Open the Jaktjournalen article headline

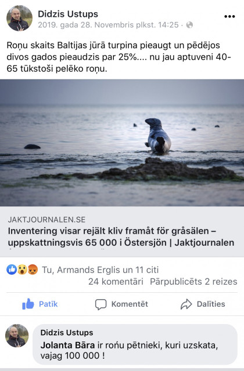pyautogui.click(x=121, y=237)
